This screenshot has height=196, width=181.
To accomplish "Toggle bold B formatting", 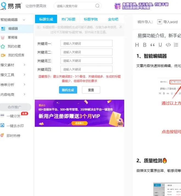I will 145,45.
